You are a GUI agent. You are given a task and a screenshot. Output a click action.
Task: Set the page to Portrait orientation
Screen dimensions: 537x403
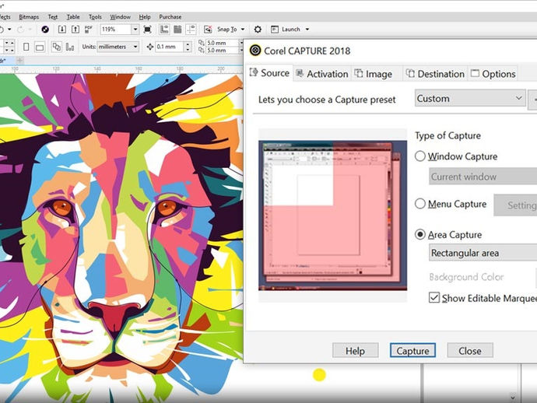26,47
